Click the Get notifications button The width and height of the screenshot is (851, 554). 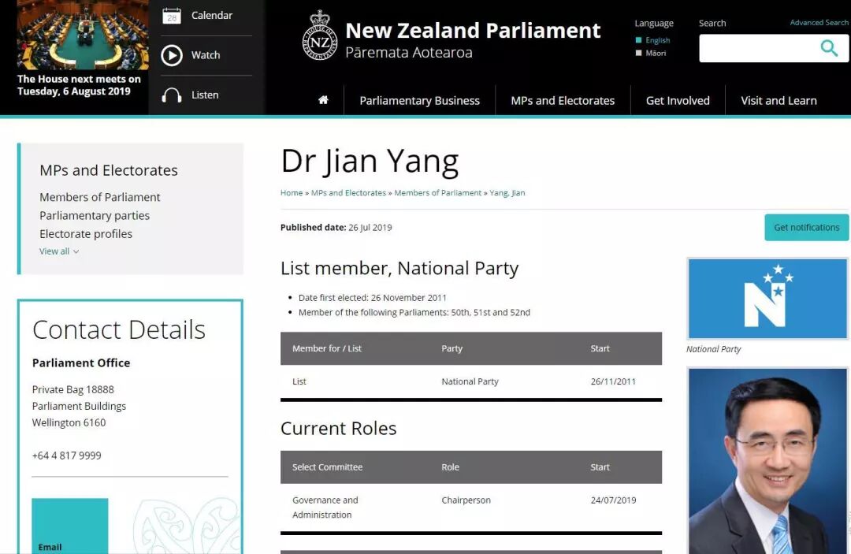[x=807, y=227]
